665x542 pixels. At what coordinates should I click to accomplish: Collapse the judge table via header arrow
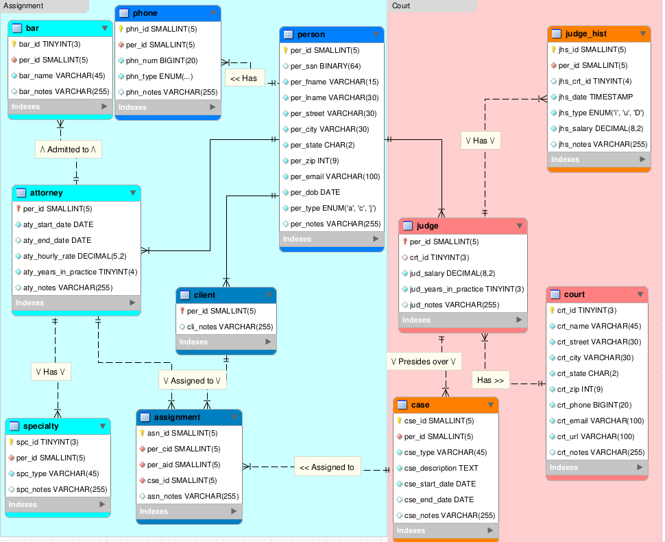(x=520, y=226)
